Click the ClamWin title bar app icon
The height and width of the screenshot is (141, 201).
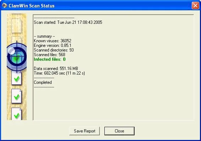5,6
